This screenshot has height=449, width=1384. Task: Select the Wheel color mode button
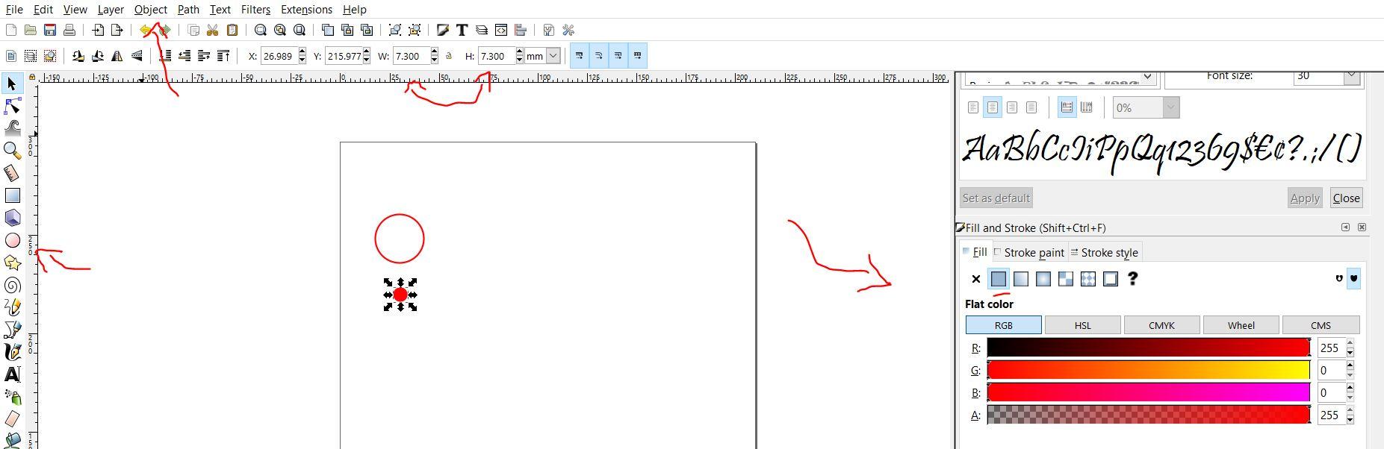[x=1241, y=325]
